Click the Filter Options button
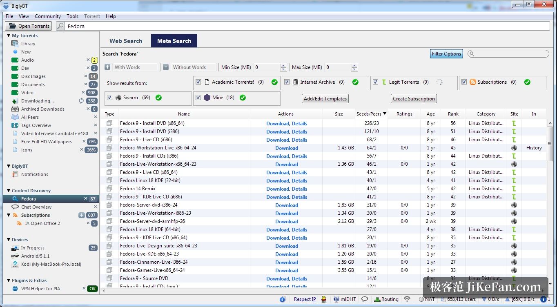 446,54
